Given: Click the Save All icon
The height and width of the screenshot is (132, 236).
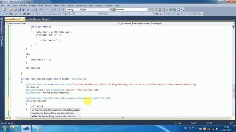Looking at the screenshot, I should point(23,10).
